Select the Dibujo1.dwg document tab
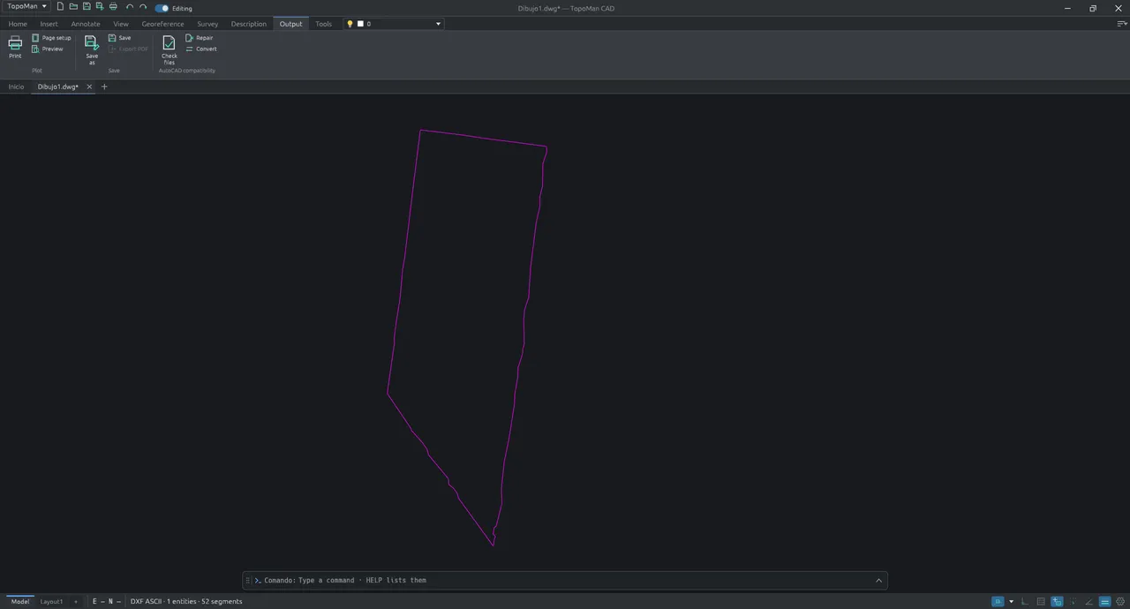1130x609 pixels. coord(58,86)
